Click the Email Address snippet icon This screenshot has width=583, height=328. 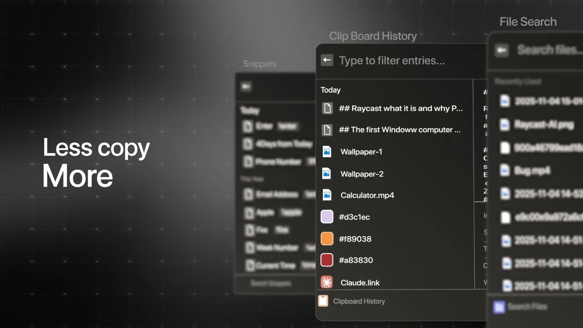(x=248, y=195)
